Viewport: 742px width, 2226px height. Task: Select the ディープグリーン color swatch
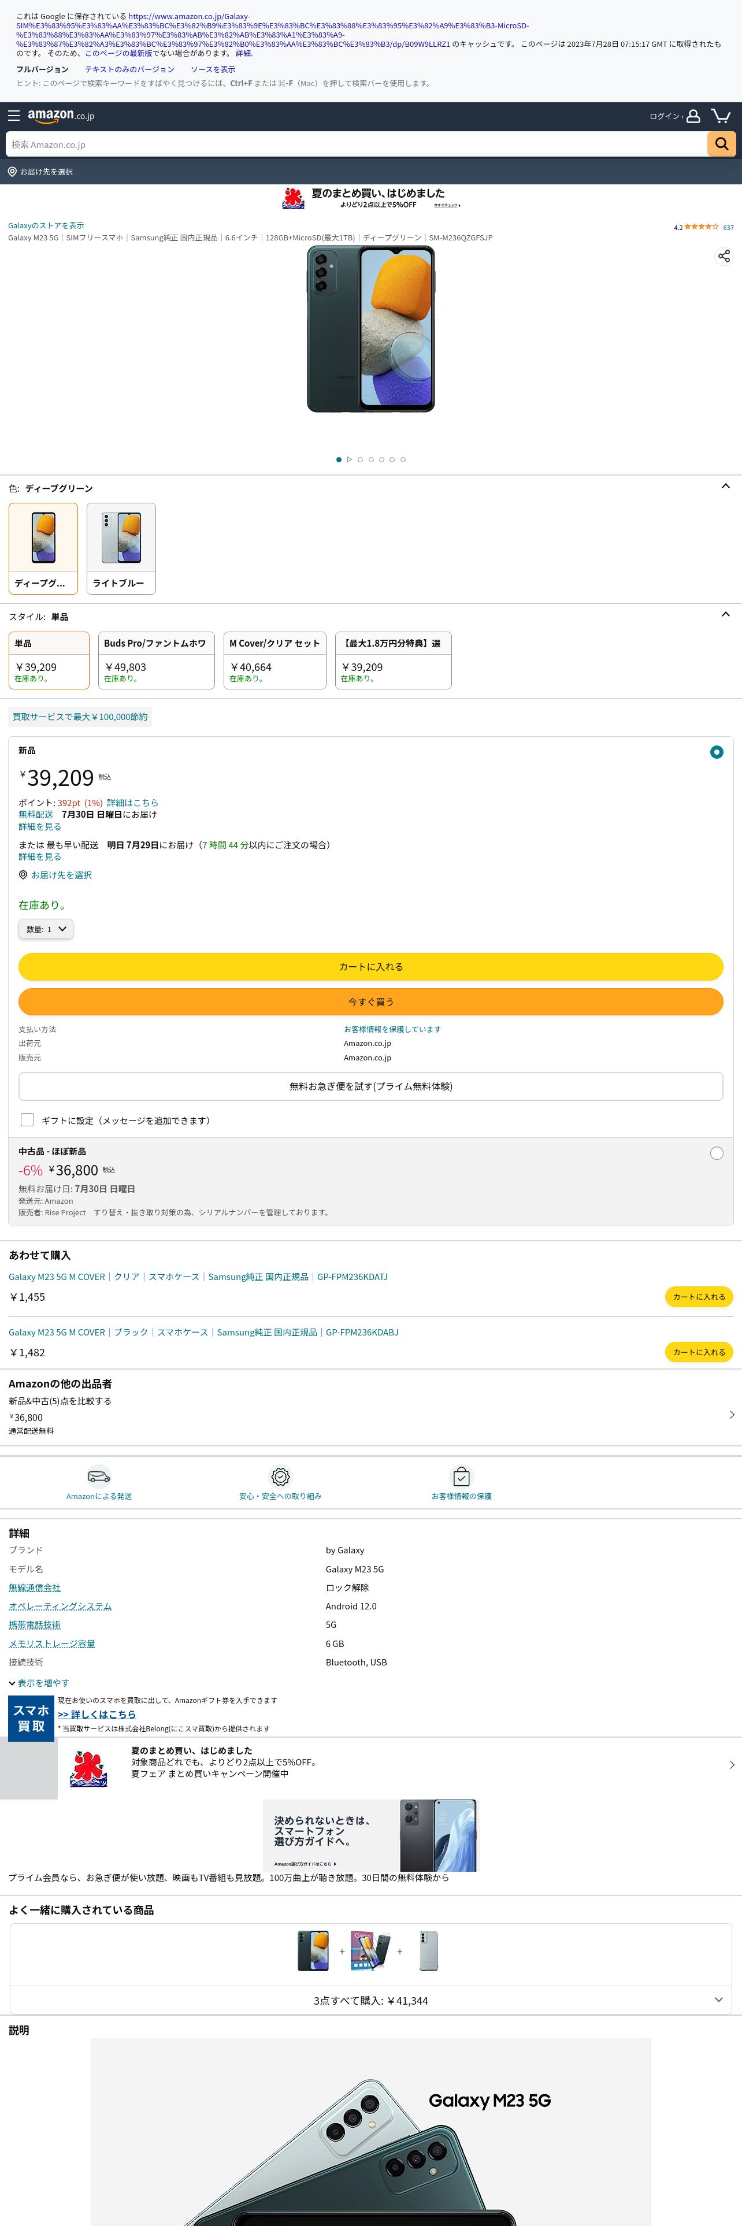point(43,549)
